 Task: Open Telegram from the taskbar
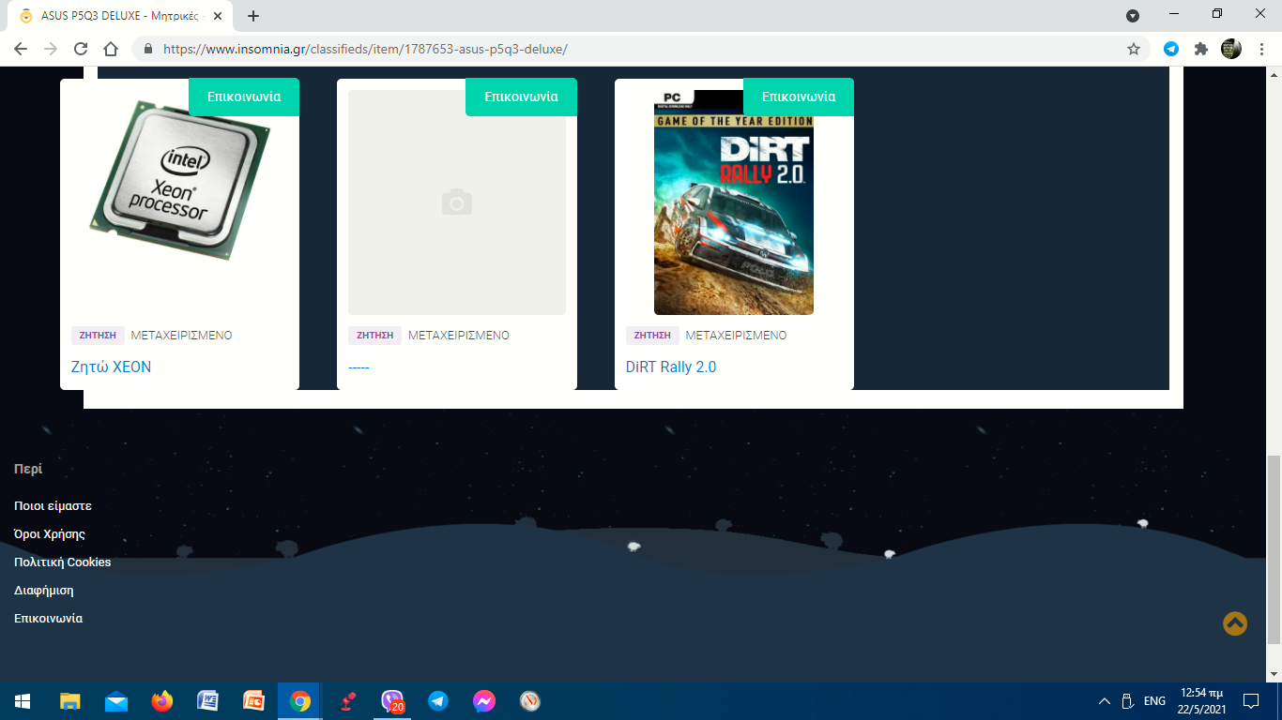[438, 701]
